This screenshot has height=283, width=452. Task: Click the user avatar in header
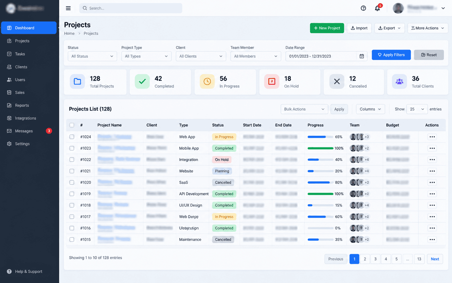pyautogui.click(x=398, y=8)
